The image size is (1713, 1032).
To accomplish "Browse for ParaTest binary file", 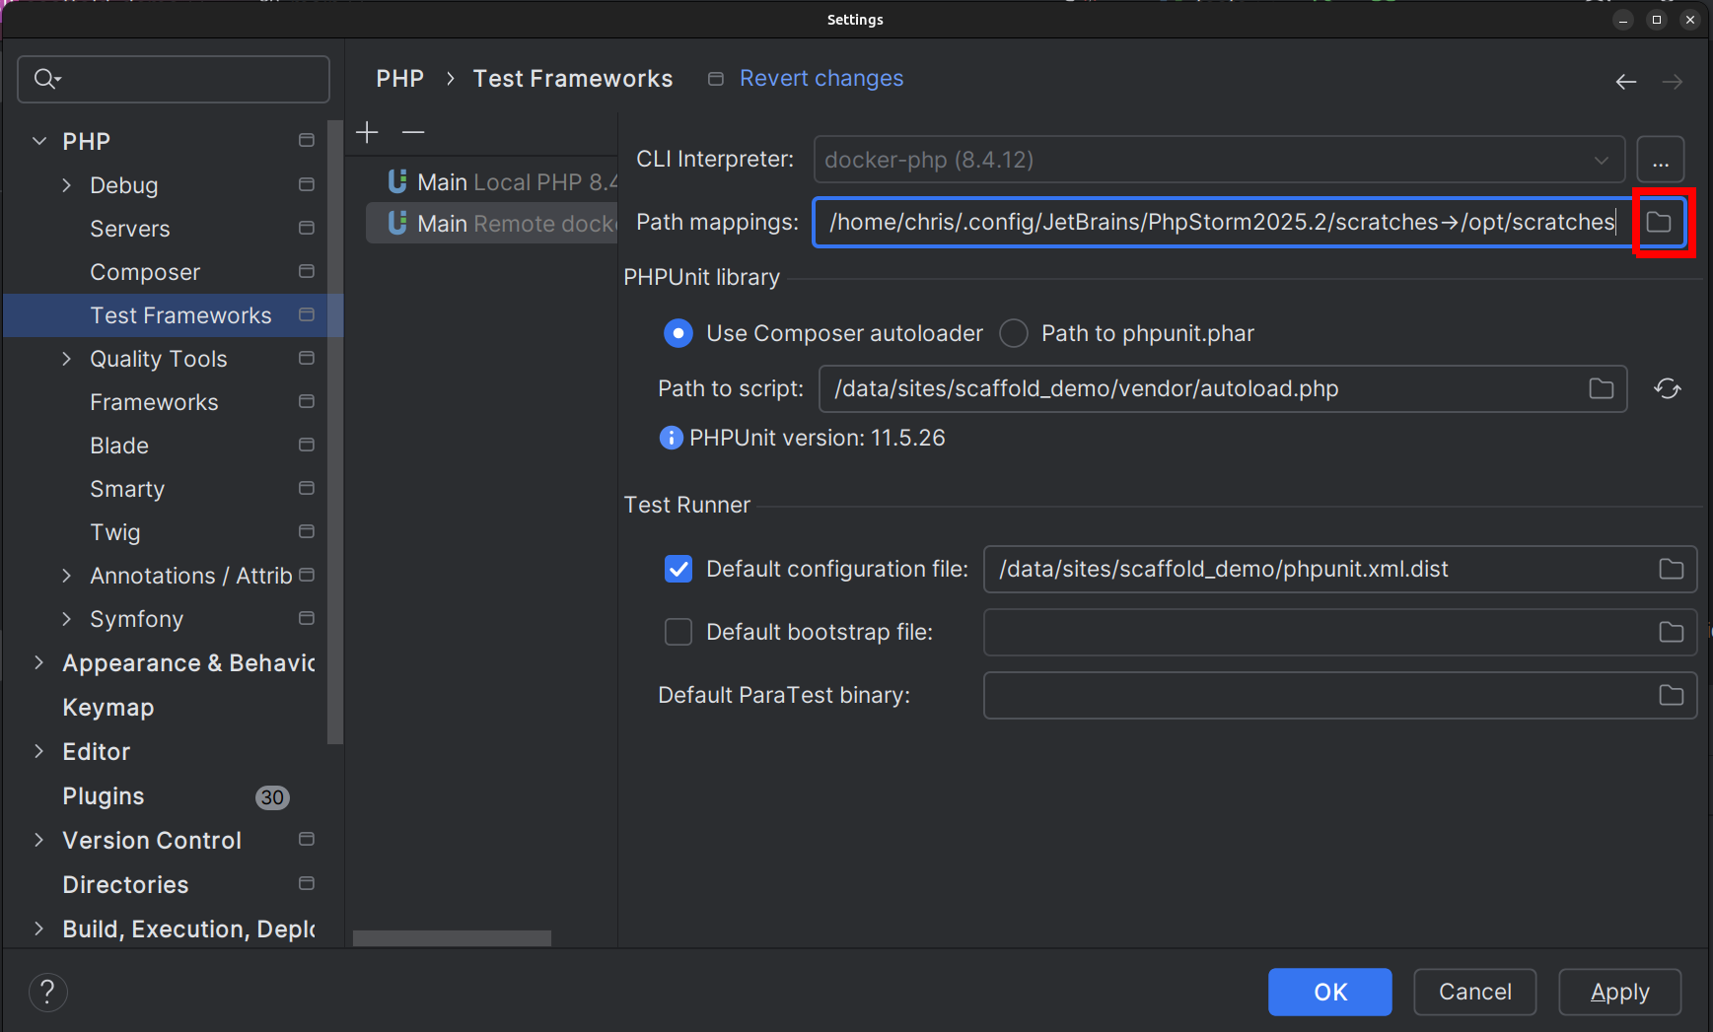I will 1671,696.
